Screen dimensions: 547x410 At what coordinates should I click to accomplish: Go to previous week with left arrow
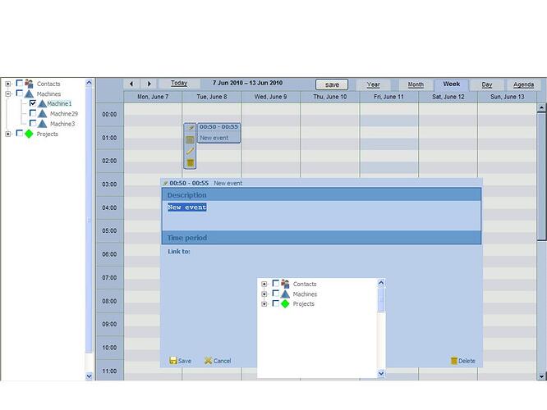pos(131,84)
